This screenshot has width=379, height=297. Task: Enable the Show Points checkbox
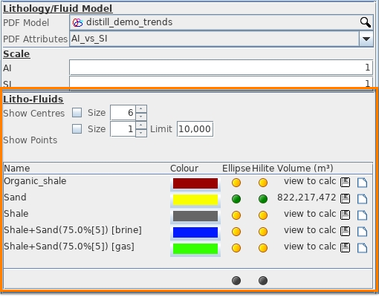(77, 128)
